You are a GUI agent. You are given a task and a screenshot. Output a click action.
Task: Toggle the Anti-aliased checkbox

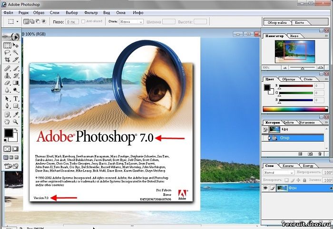pos(83,21)
